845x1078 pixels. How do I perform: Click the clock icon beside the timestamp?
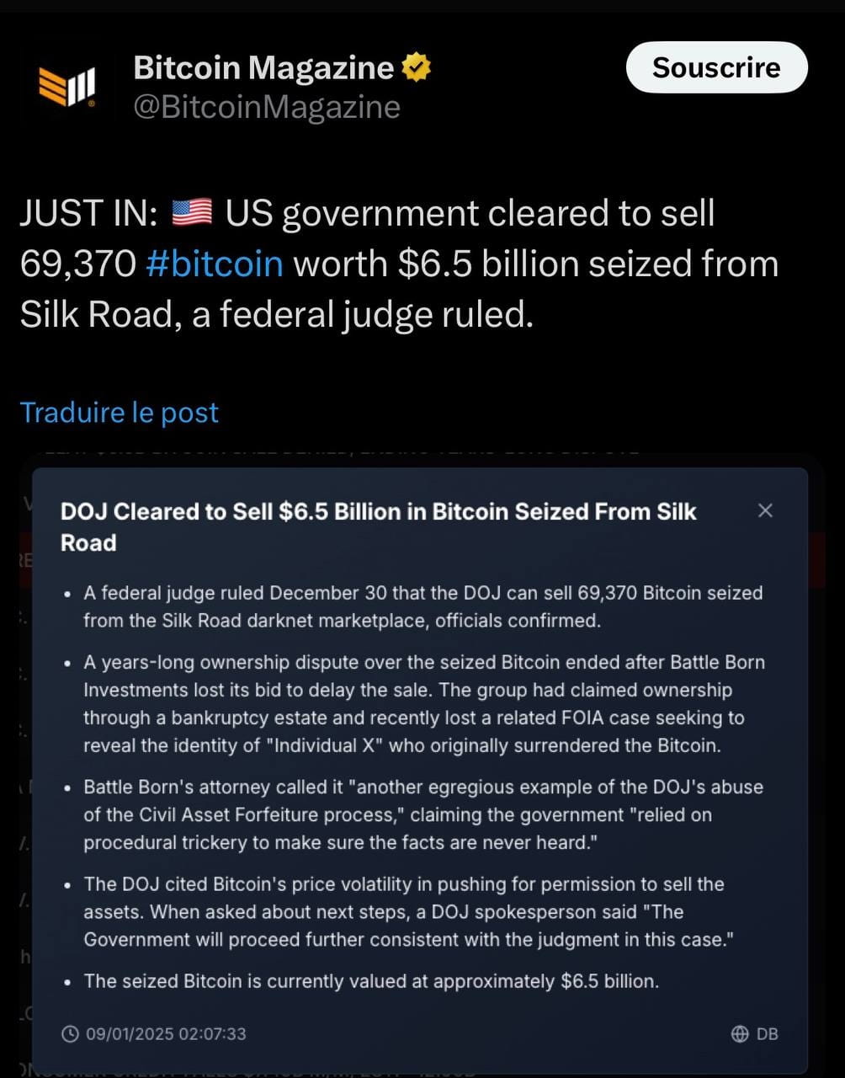click(71, 1033)
